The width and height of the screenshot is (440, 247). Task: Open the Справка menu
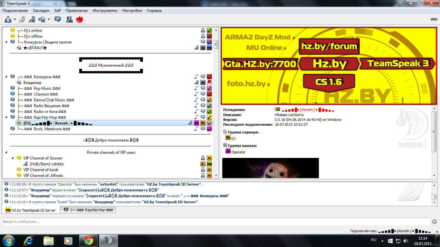point(154,11)
